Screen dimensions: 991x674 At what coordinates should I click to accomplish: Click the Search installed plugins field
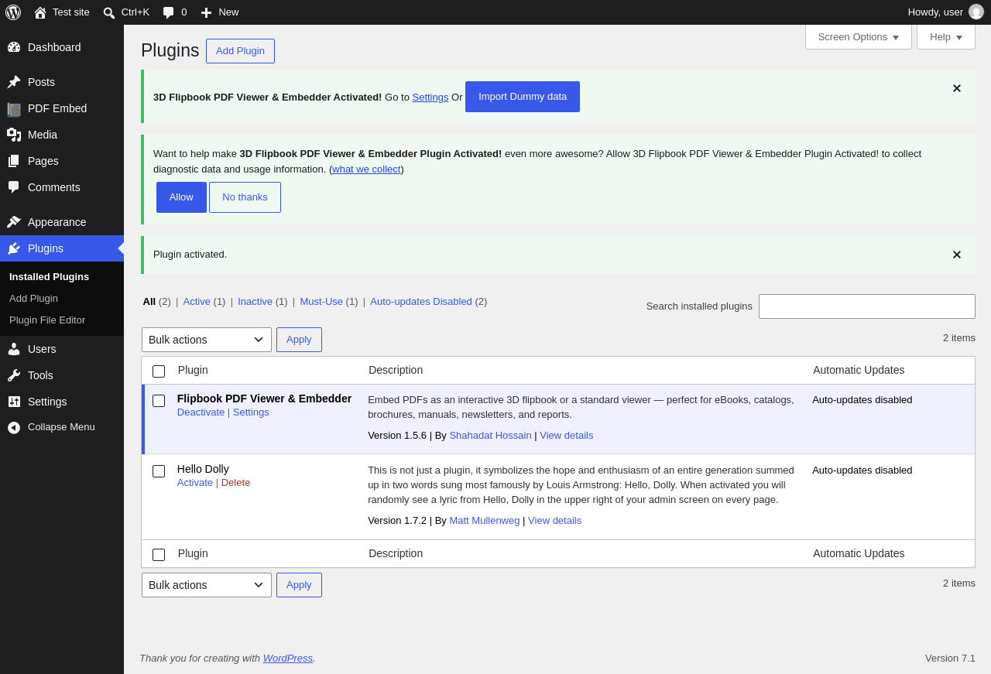pos(867,306)
